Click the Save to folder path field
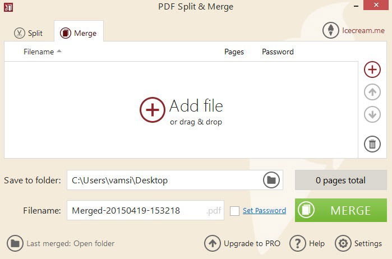 point(175,180)
